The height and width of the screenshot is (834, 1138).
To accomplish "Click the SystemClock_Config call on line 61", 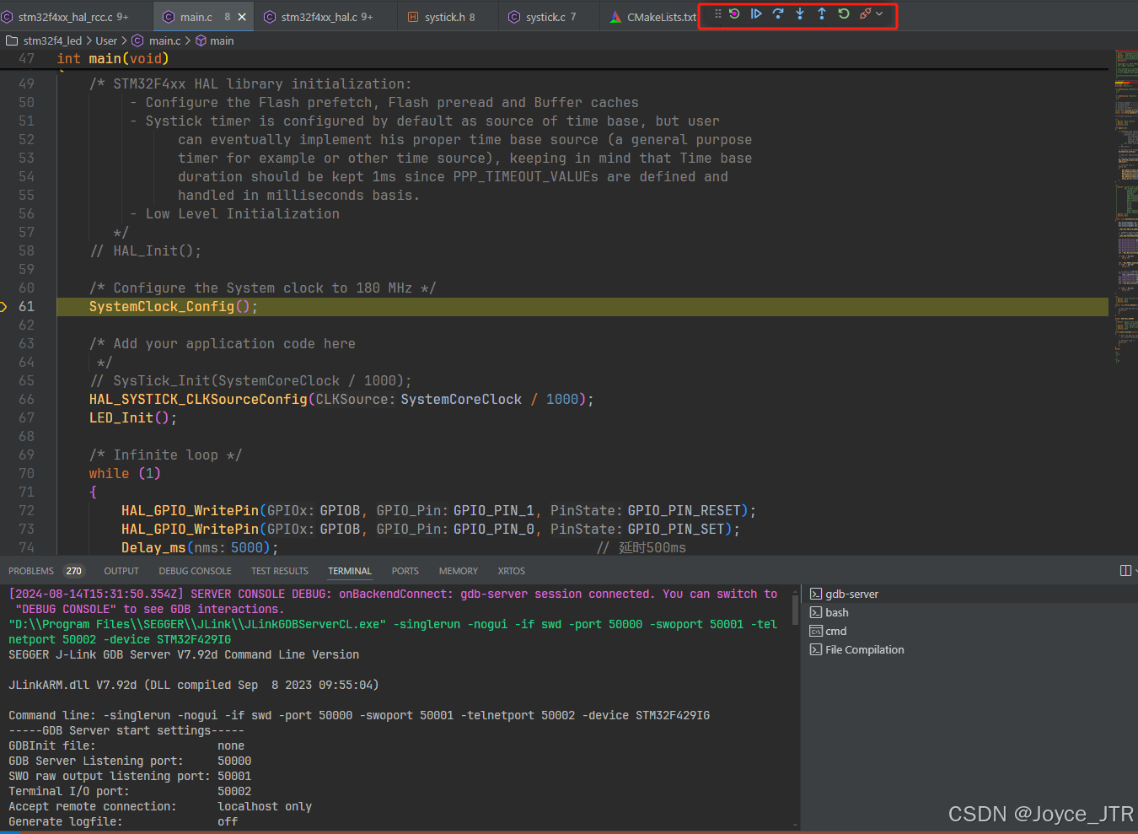I will click(x=162, y=306).
